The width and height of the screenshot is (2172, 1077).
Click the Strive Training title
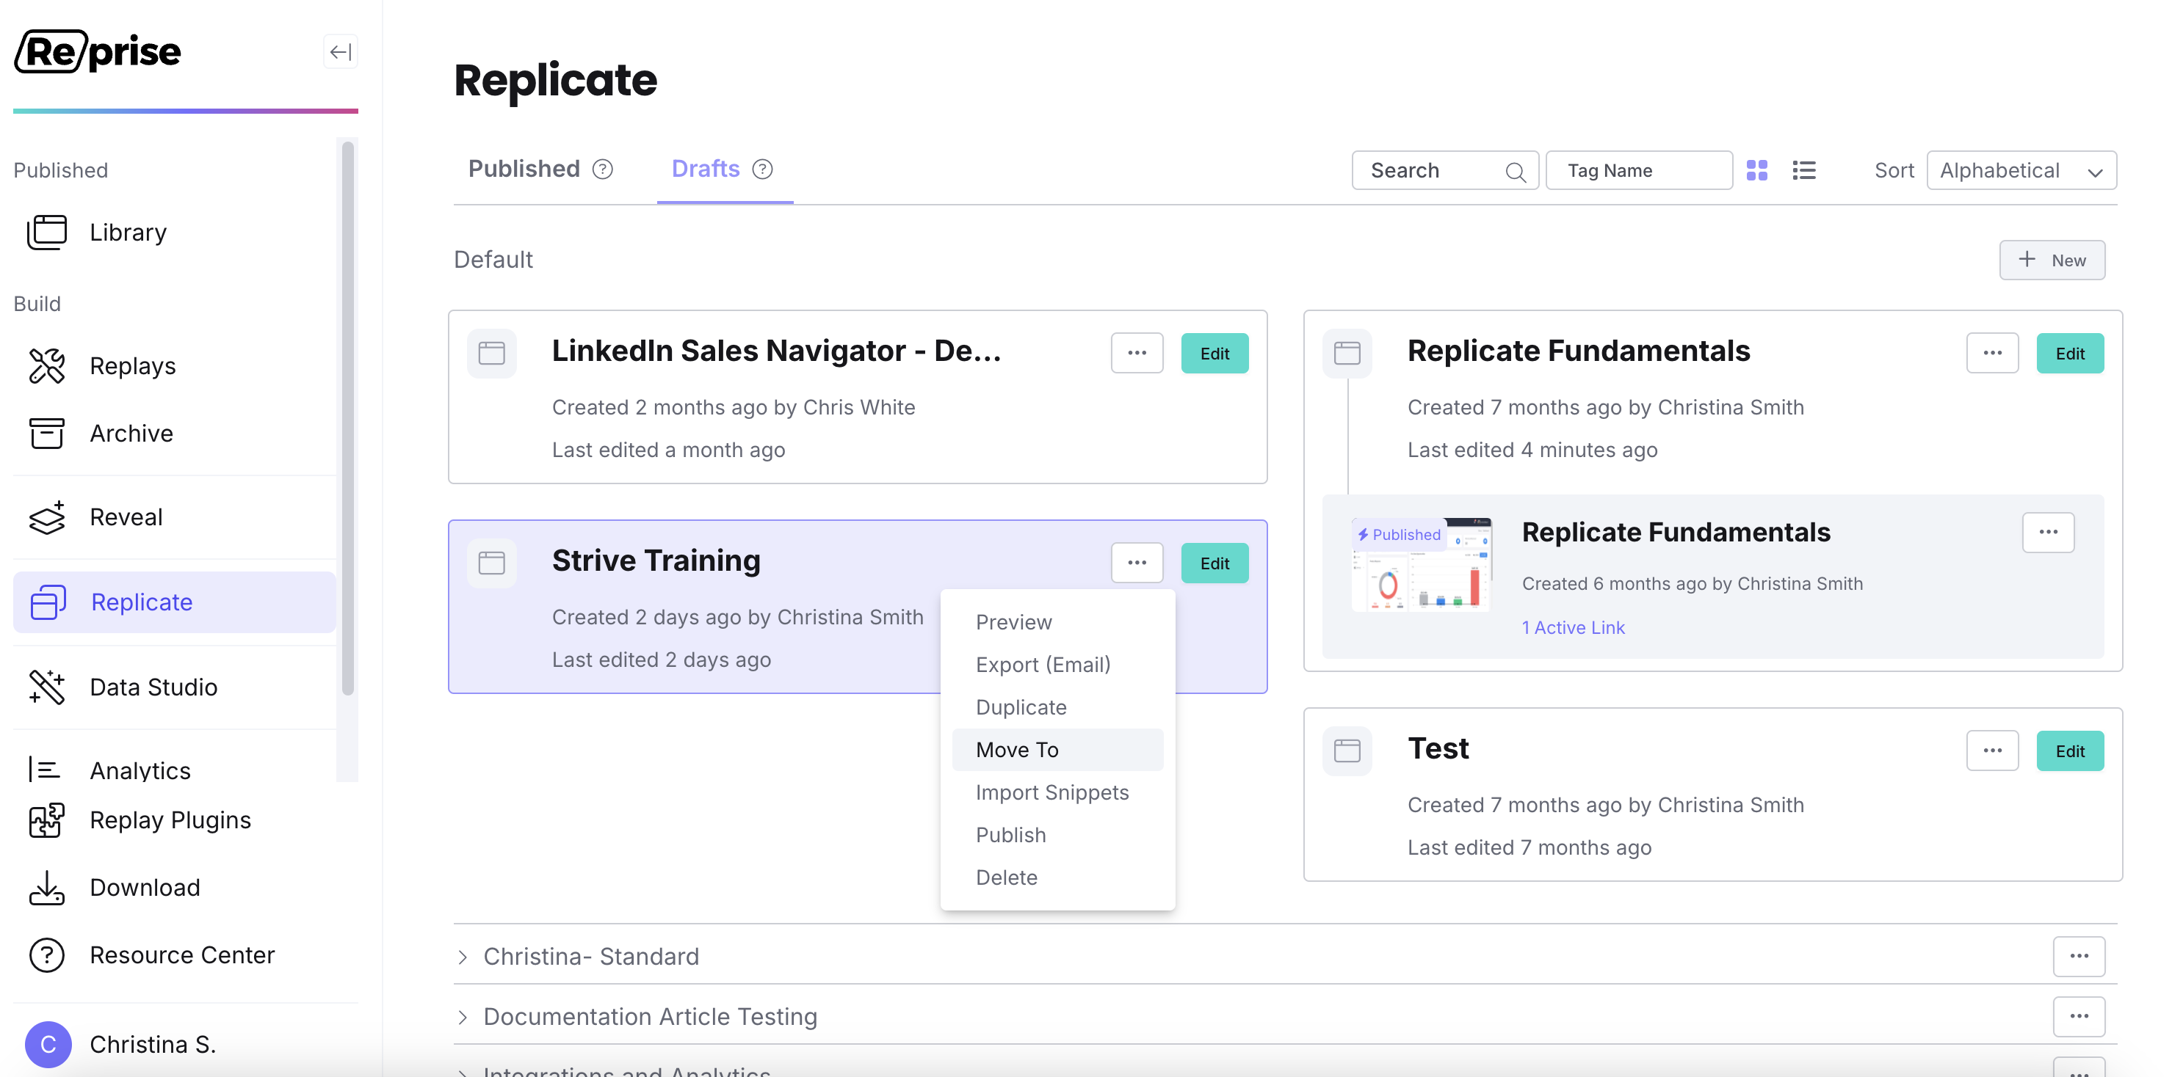[x=656, y=561]
